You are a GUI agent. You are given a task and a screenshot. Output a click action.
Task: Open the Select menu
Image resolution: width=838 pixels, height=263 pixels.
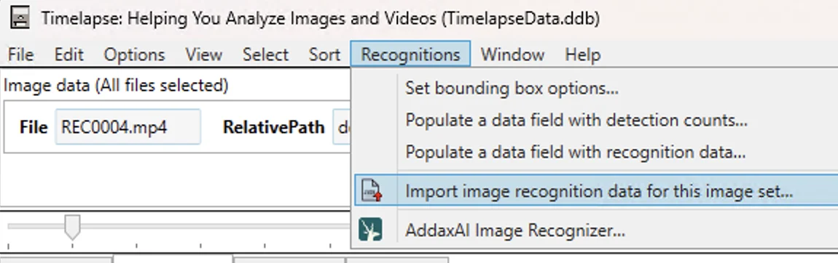tap(265, 54)
